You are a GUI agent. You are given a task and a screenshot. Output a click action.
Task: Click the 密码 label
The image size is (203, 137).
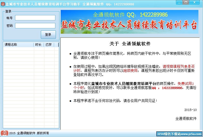[9, 26]
